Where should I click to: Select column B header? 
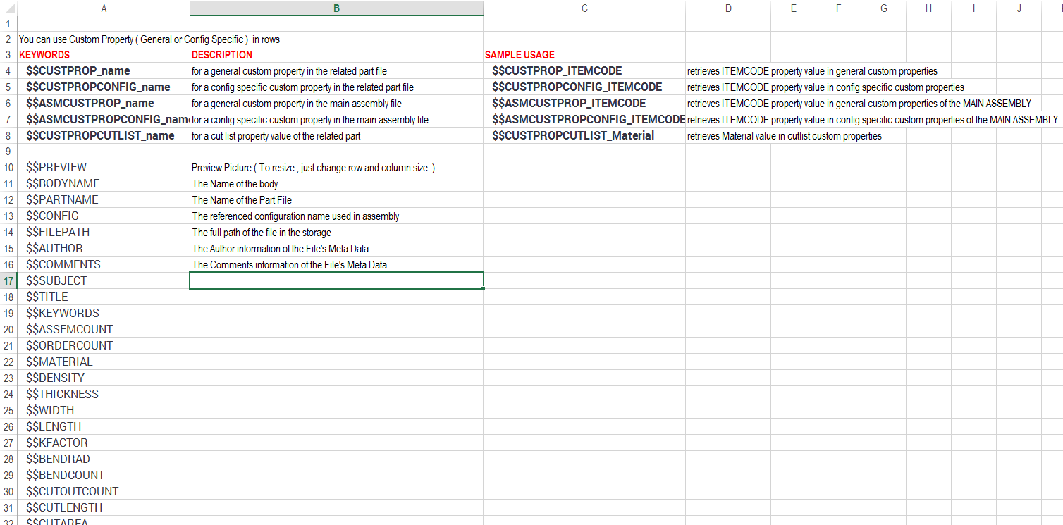[x=336, y=8]
